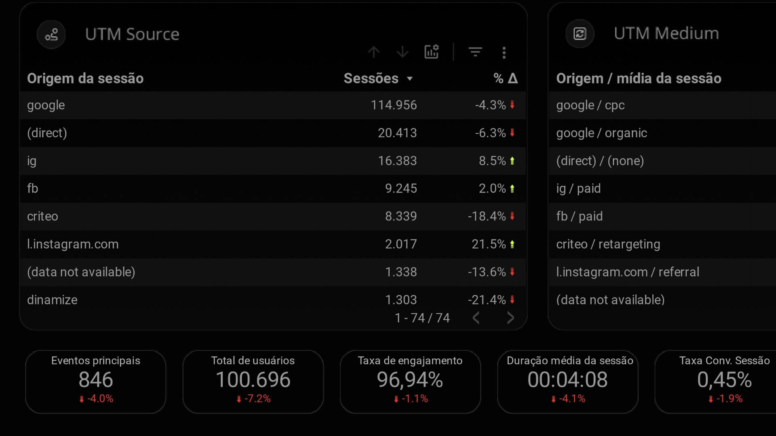Go to the previous table page
This screenshot has height=436, width=776.
click(x=476, y=318)
